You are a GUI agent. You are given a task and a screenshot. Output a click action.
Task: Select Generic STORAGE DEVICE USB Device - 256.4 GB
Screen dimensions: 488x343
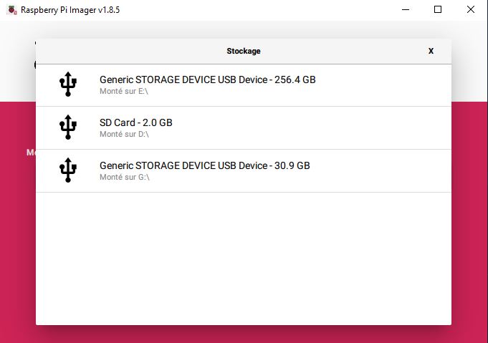[x=244, y=85]
